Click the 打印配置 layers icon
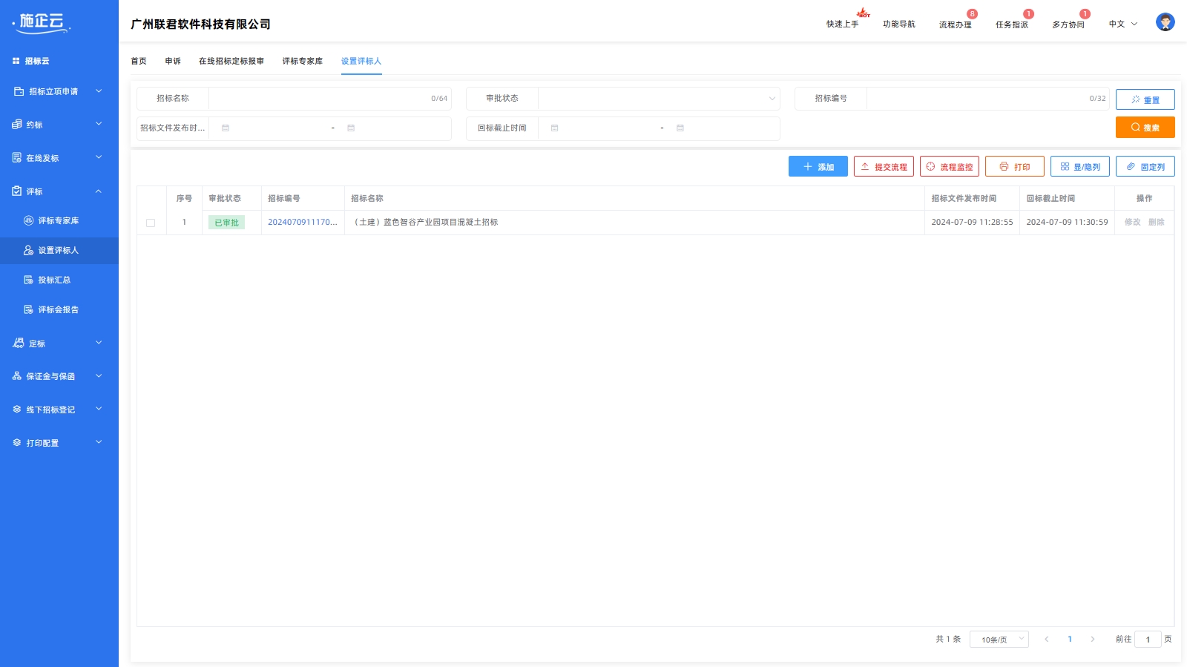1187x667 pixels. coord(16,443)
